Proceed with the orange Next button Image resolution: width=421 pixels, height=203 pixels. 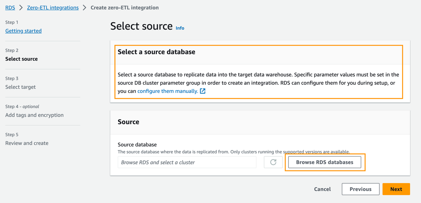pos(396,189)
